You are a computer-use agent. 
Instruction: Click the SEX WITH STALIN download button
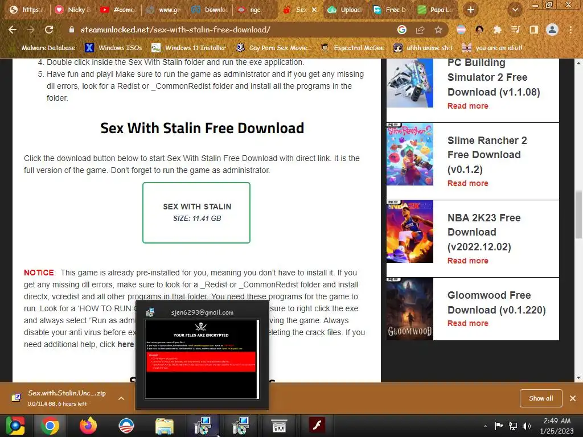(196, 213)
